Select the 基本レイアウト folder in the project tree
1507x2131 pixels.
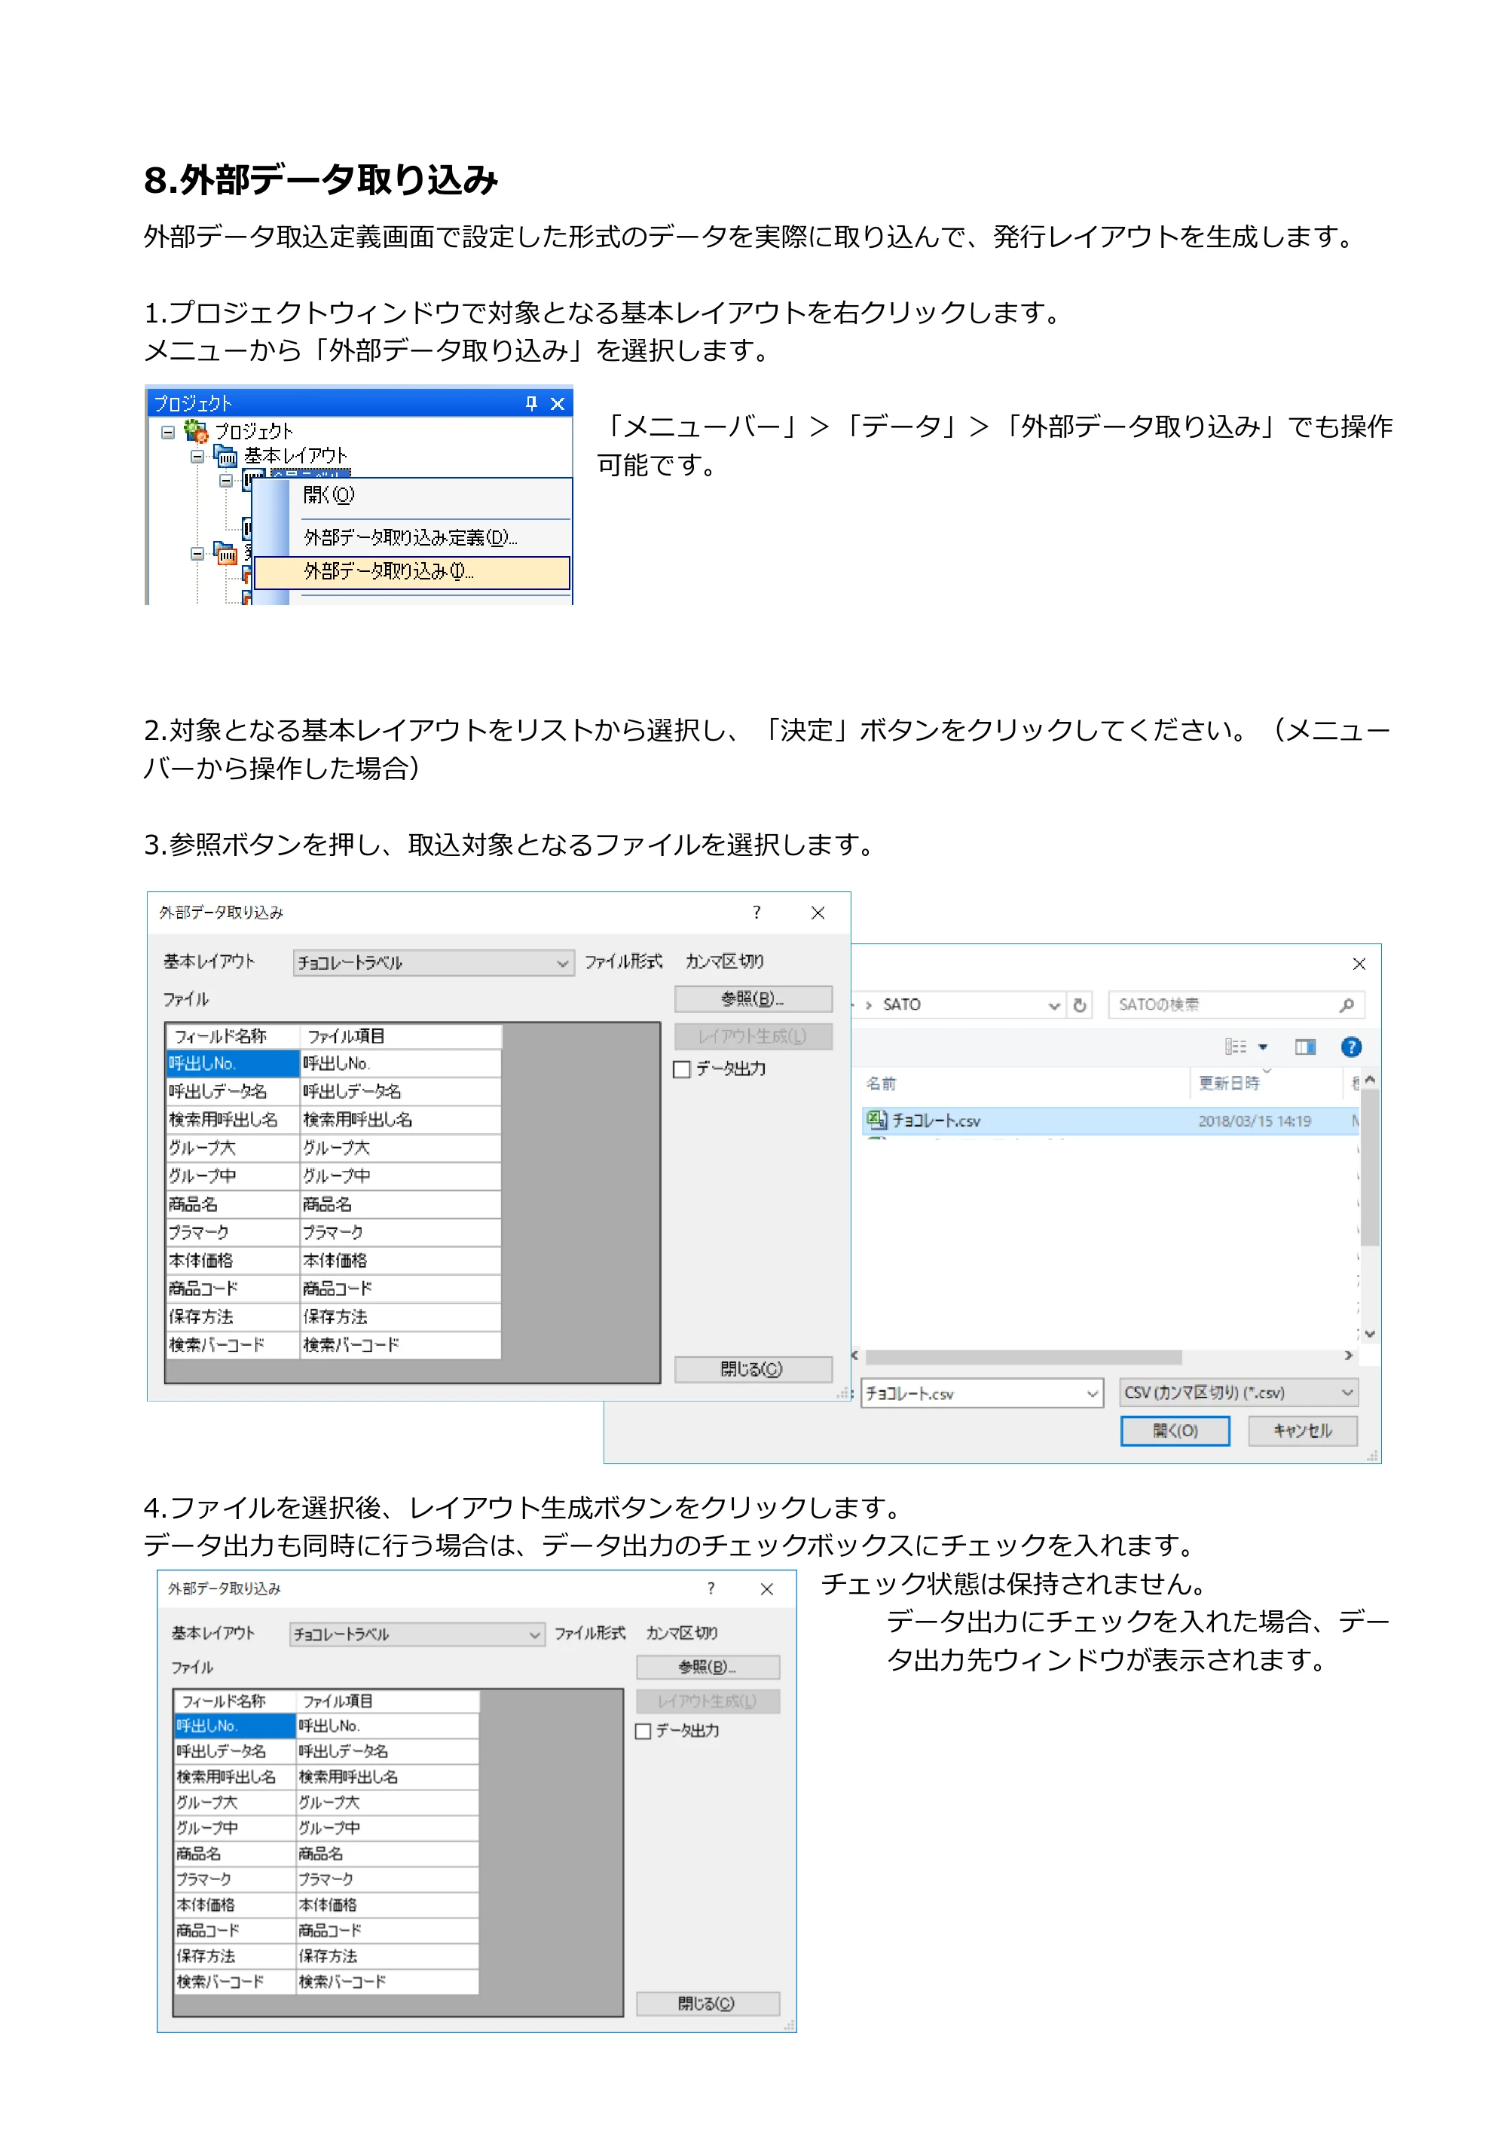click(x=295, y=456)
